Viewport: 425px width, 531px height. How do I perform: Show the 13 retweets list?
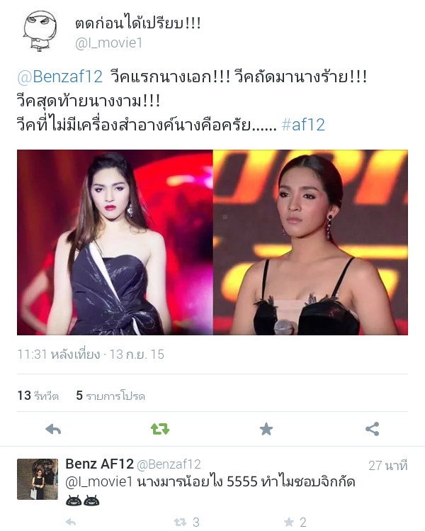coord(38,395)
